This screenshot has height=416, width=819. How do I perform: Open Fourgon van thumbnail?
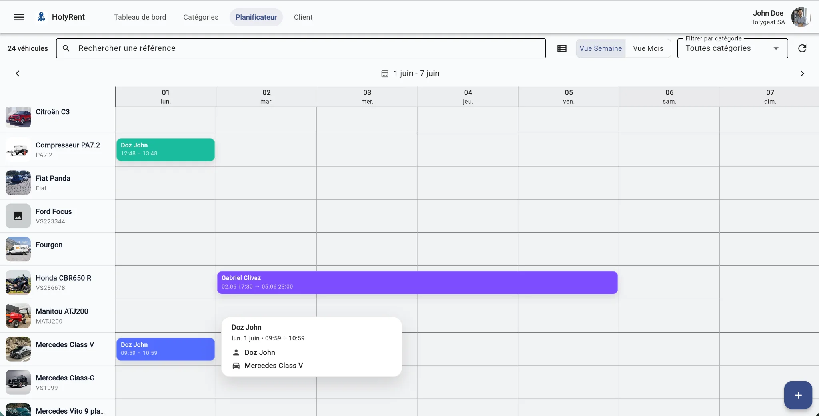pos(18,249)
